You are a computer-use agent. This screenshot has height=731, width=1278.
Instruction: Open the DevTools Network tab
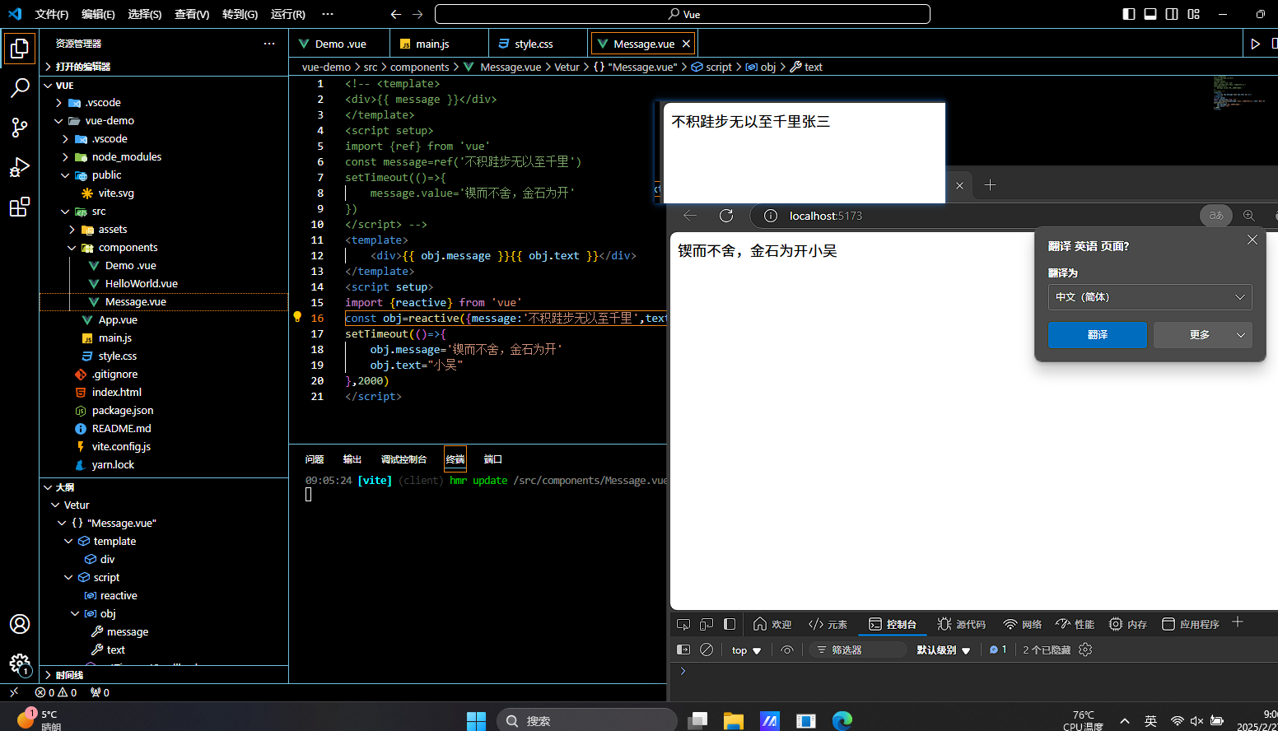[x=1022, y=624]
